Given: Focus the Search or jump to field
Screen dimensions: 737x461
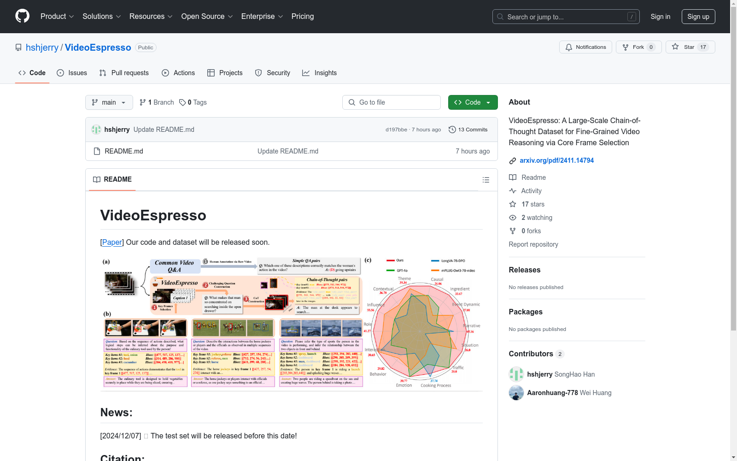Looking at the screenshot, I should coord(566,17).
